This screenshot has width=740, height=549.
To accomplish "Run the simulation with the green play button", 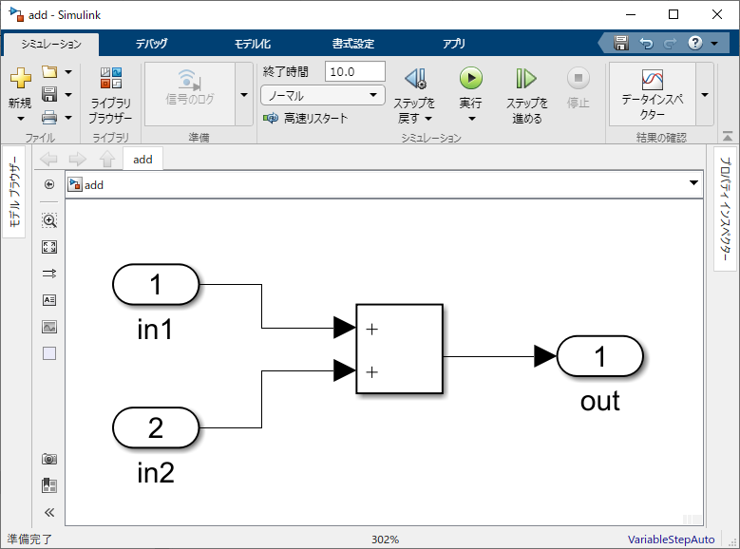I will tap(470, 78).
